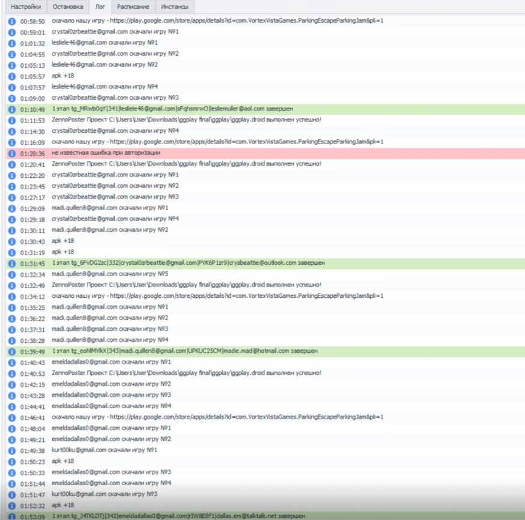Select 01:20:41 ZennoPoster выполнен успешно row
Screen dimensions: 525x520
click(x=265, y=165)
